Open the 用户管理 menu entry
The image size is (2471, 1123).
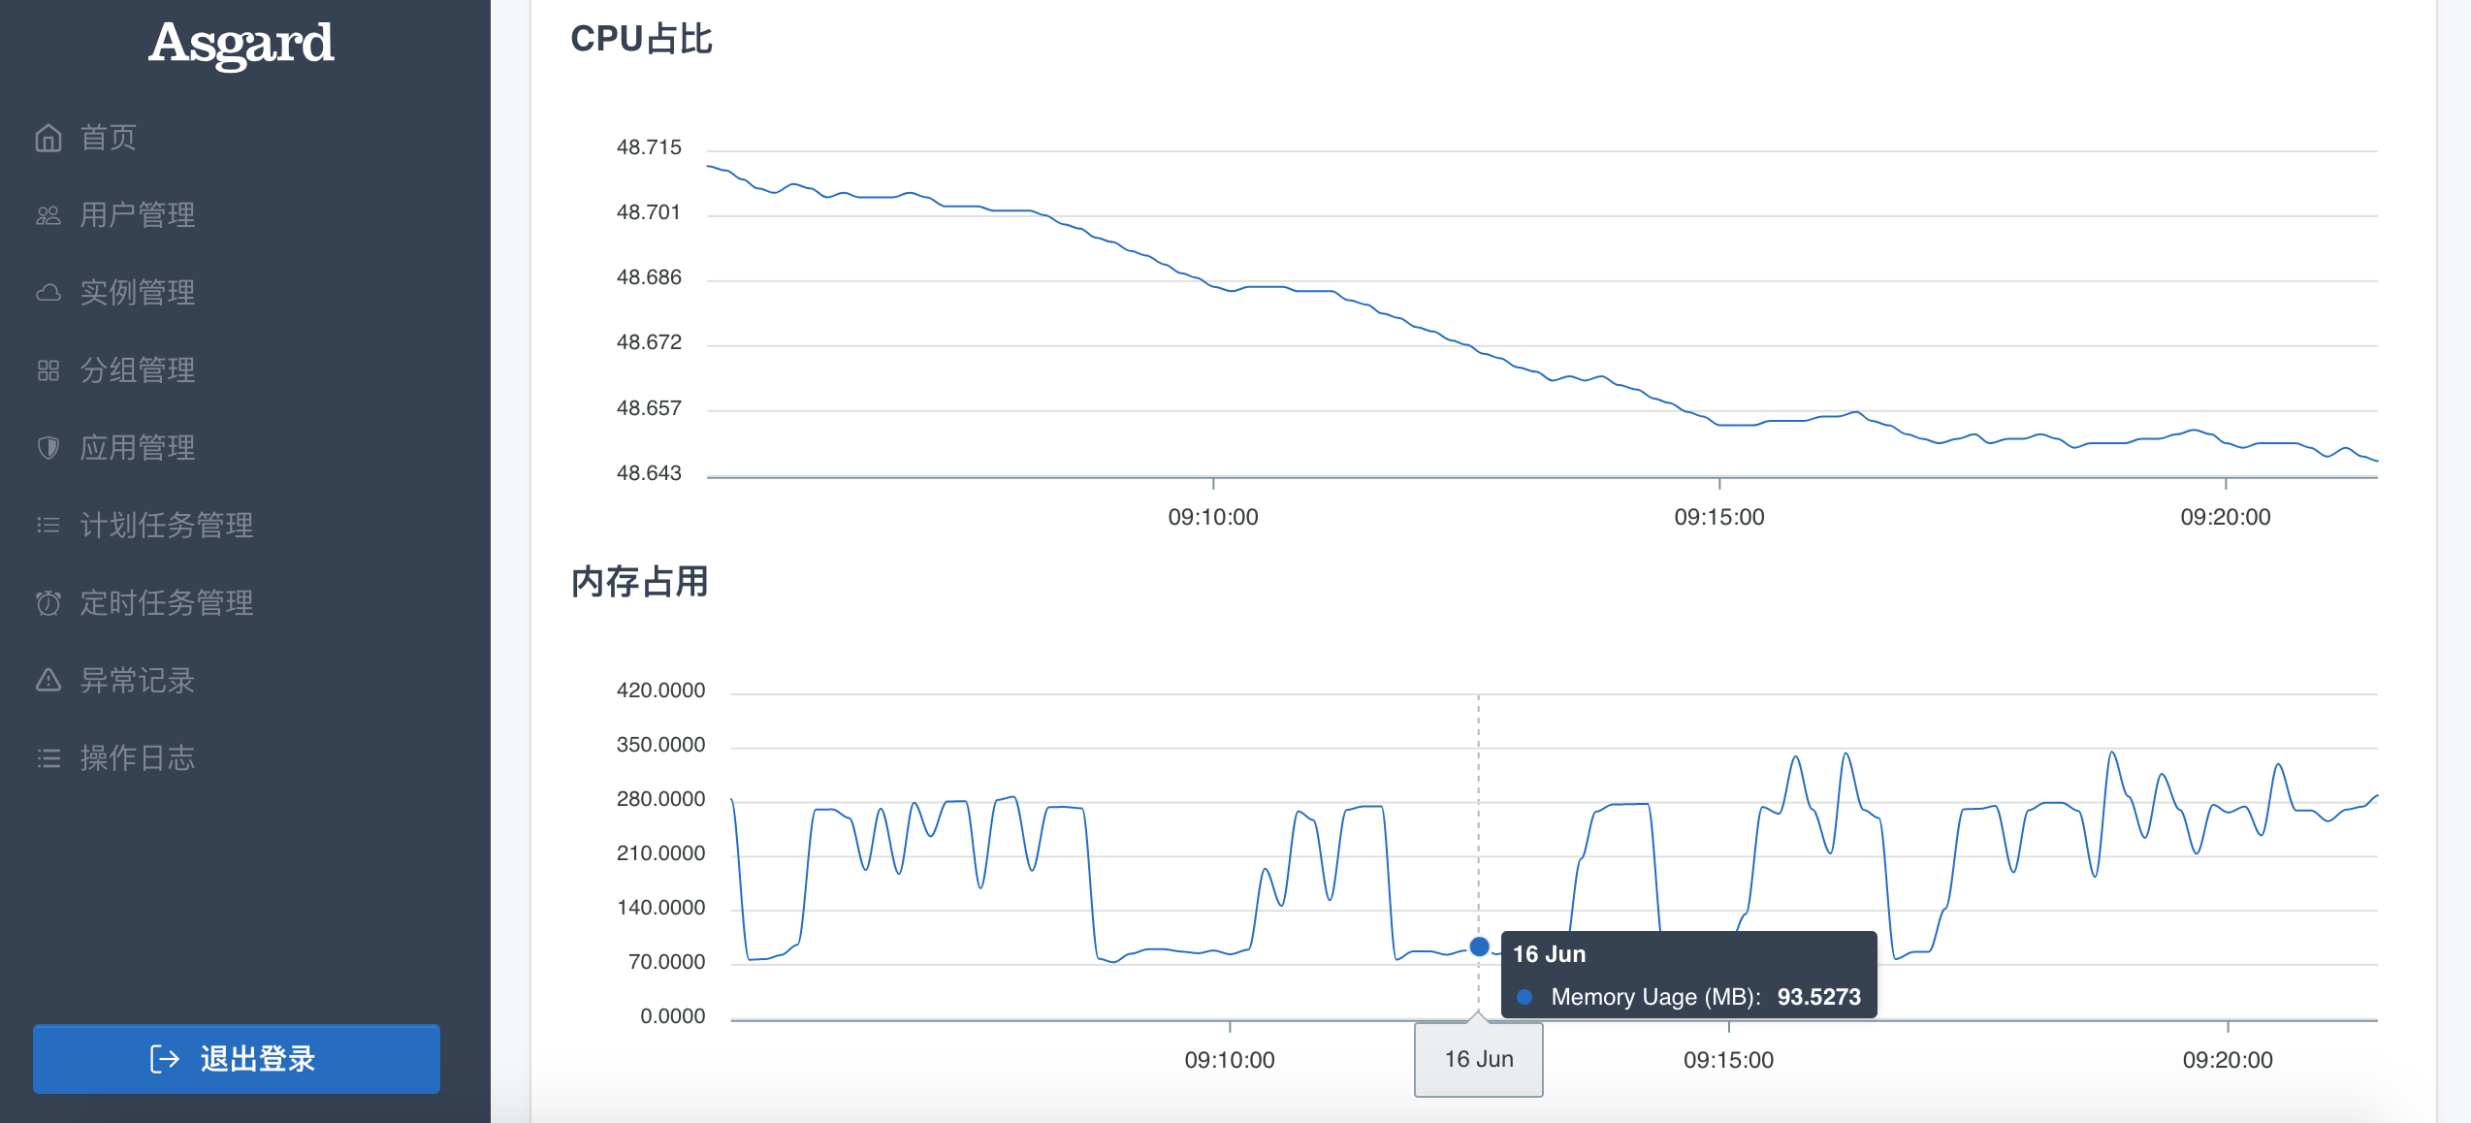tap(138, 215)
